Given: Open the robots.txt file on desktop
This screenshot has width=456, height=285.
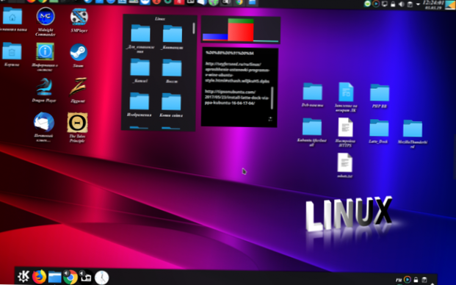Looking at the screenshot, I should point(345,163).
